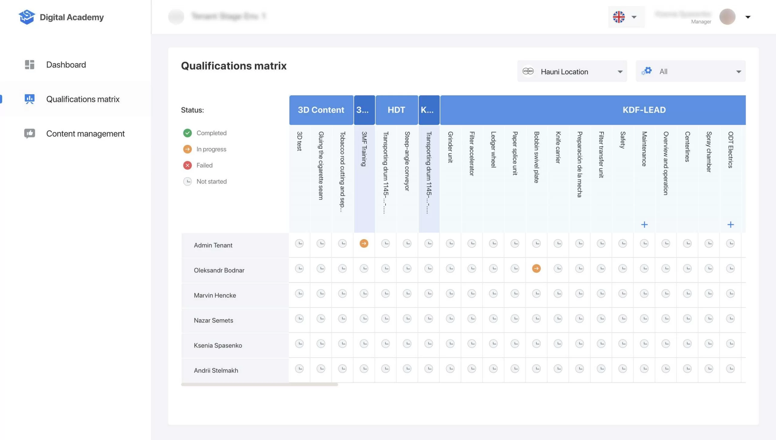Click the horizontal scrollbar below the matrix
This screenshot has width=776, height=440.
pos(259,384)
